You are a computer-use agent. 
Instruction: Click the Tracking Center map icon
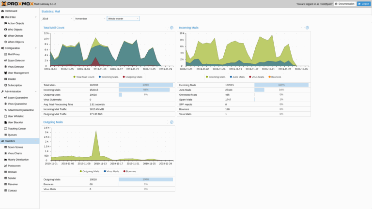pos(5,128)
